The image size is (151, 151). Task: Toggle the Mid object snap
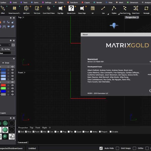tap(42, 132)
